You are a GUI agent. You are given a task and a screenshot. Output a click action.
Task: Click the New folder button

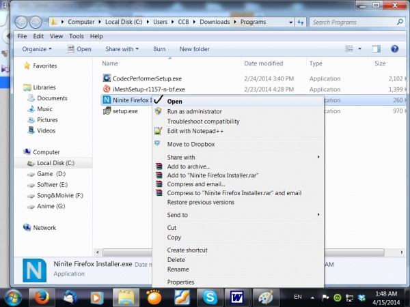pyautogui.click(x=195, y=49)
